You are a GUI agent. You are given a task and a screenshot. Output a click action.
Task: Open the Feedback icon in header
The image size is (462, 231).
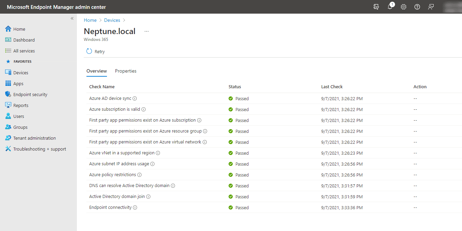431,7
